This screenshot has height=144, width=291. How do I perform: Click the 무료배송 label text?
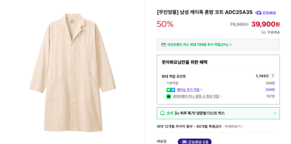click(x=274, y=32)
